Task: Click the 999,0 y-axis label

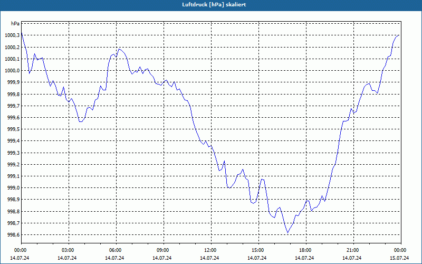Action: [13, 188]
